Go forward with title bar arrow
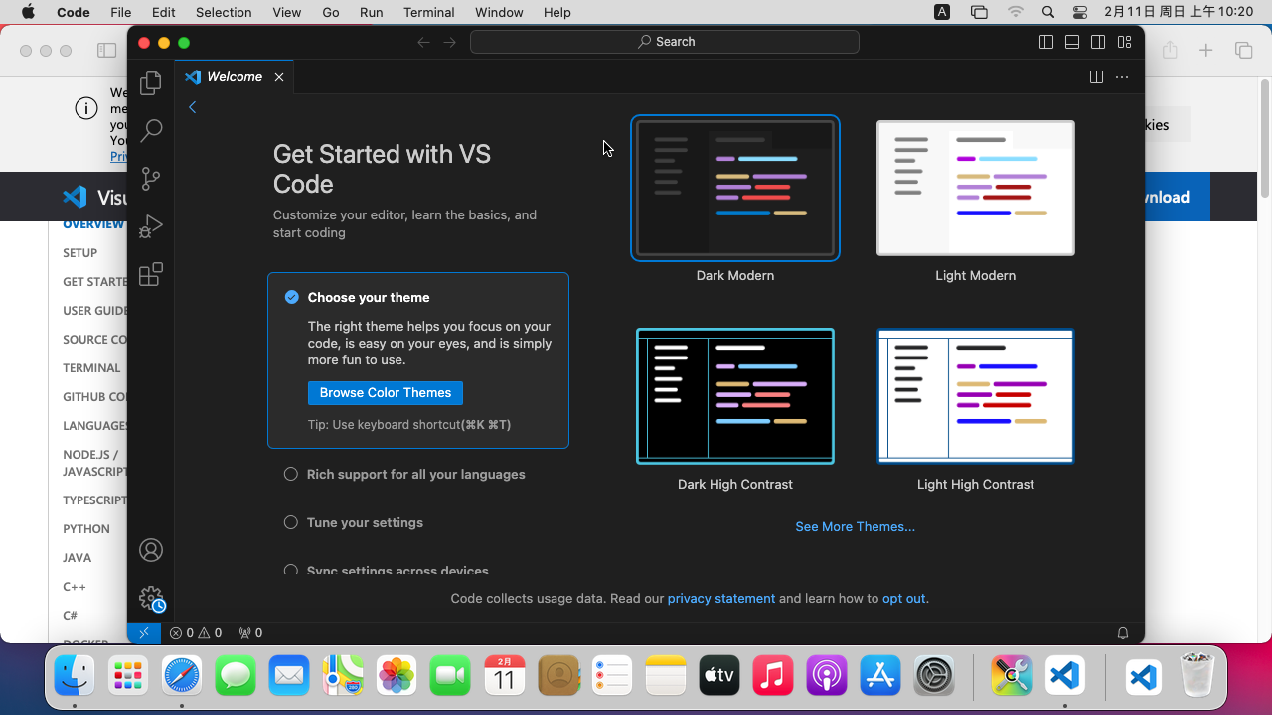The image size is (1272, 715). pos(450,42)
